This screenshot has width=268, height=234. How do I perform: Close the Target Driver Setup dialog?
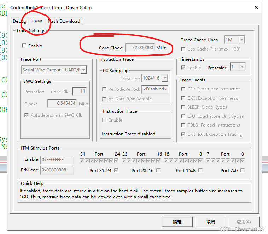point(256,7)
